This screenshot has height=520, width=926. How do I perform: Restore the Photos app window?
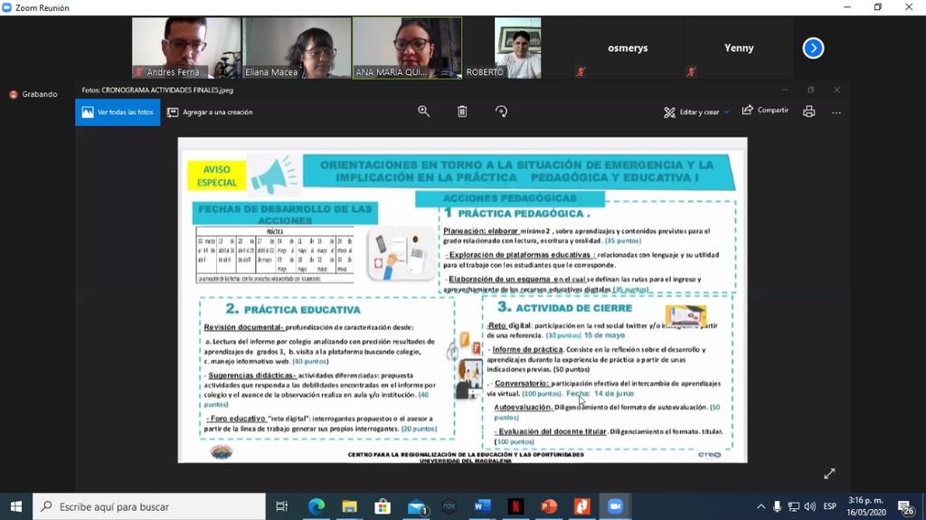pos(811,90)
